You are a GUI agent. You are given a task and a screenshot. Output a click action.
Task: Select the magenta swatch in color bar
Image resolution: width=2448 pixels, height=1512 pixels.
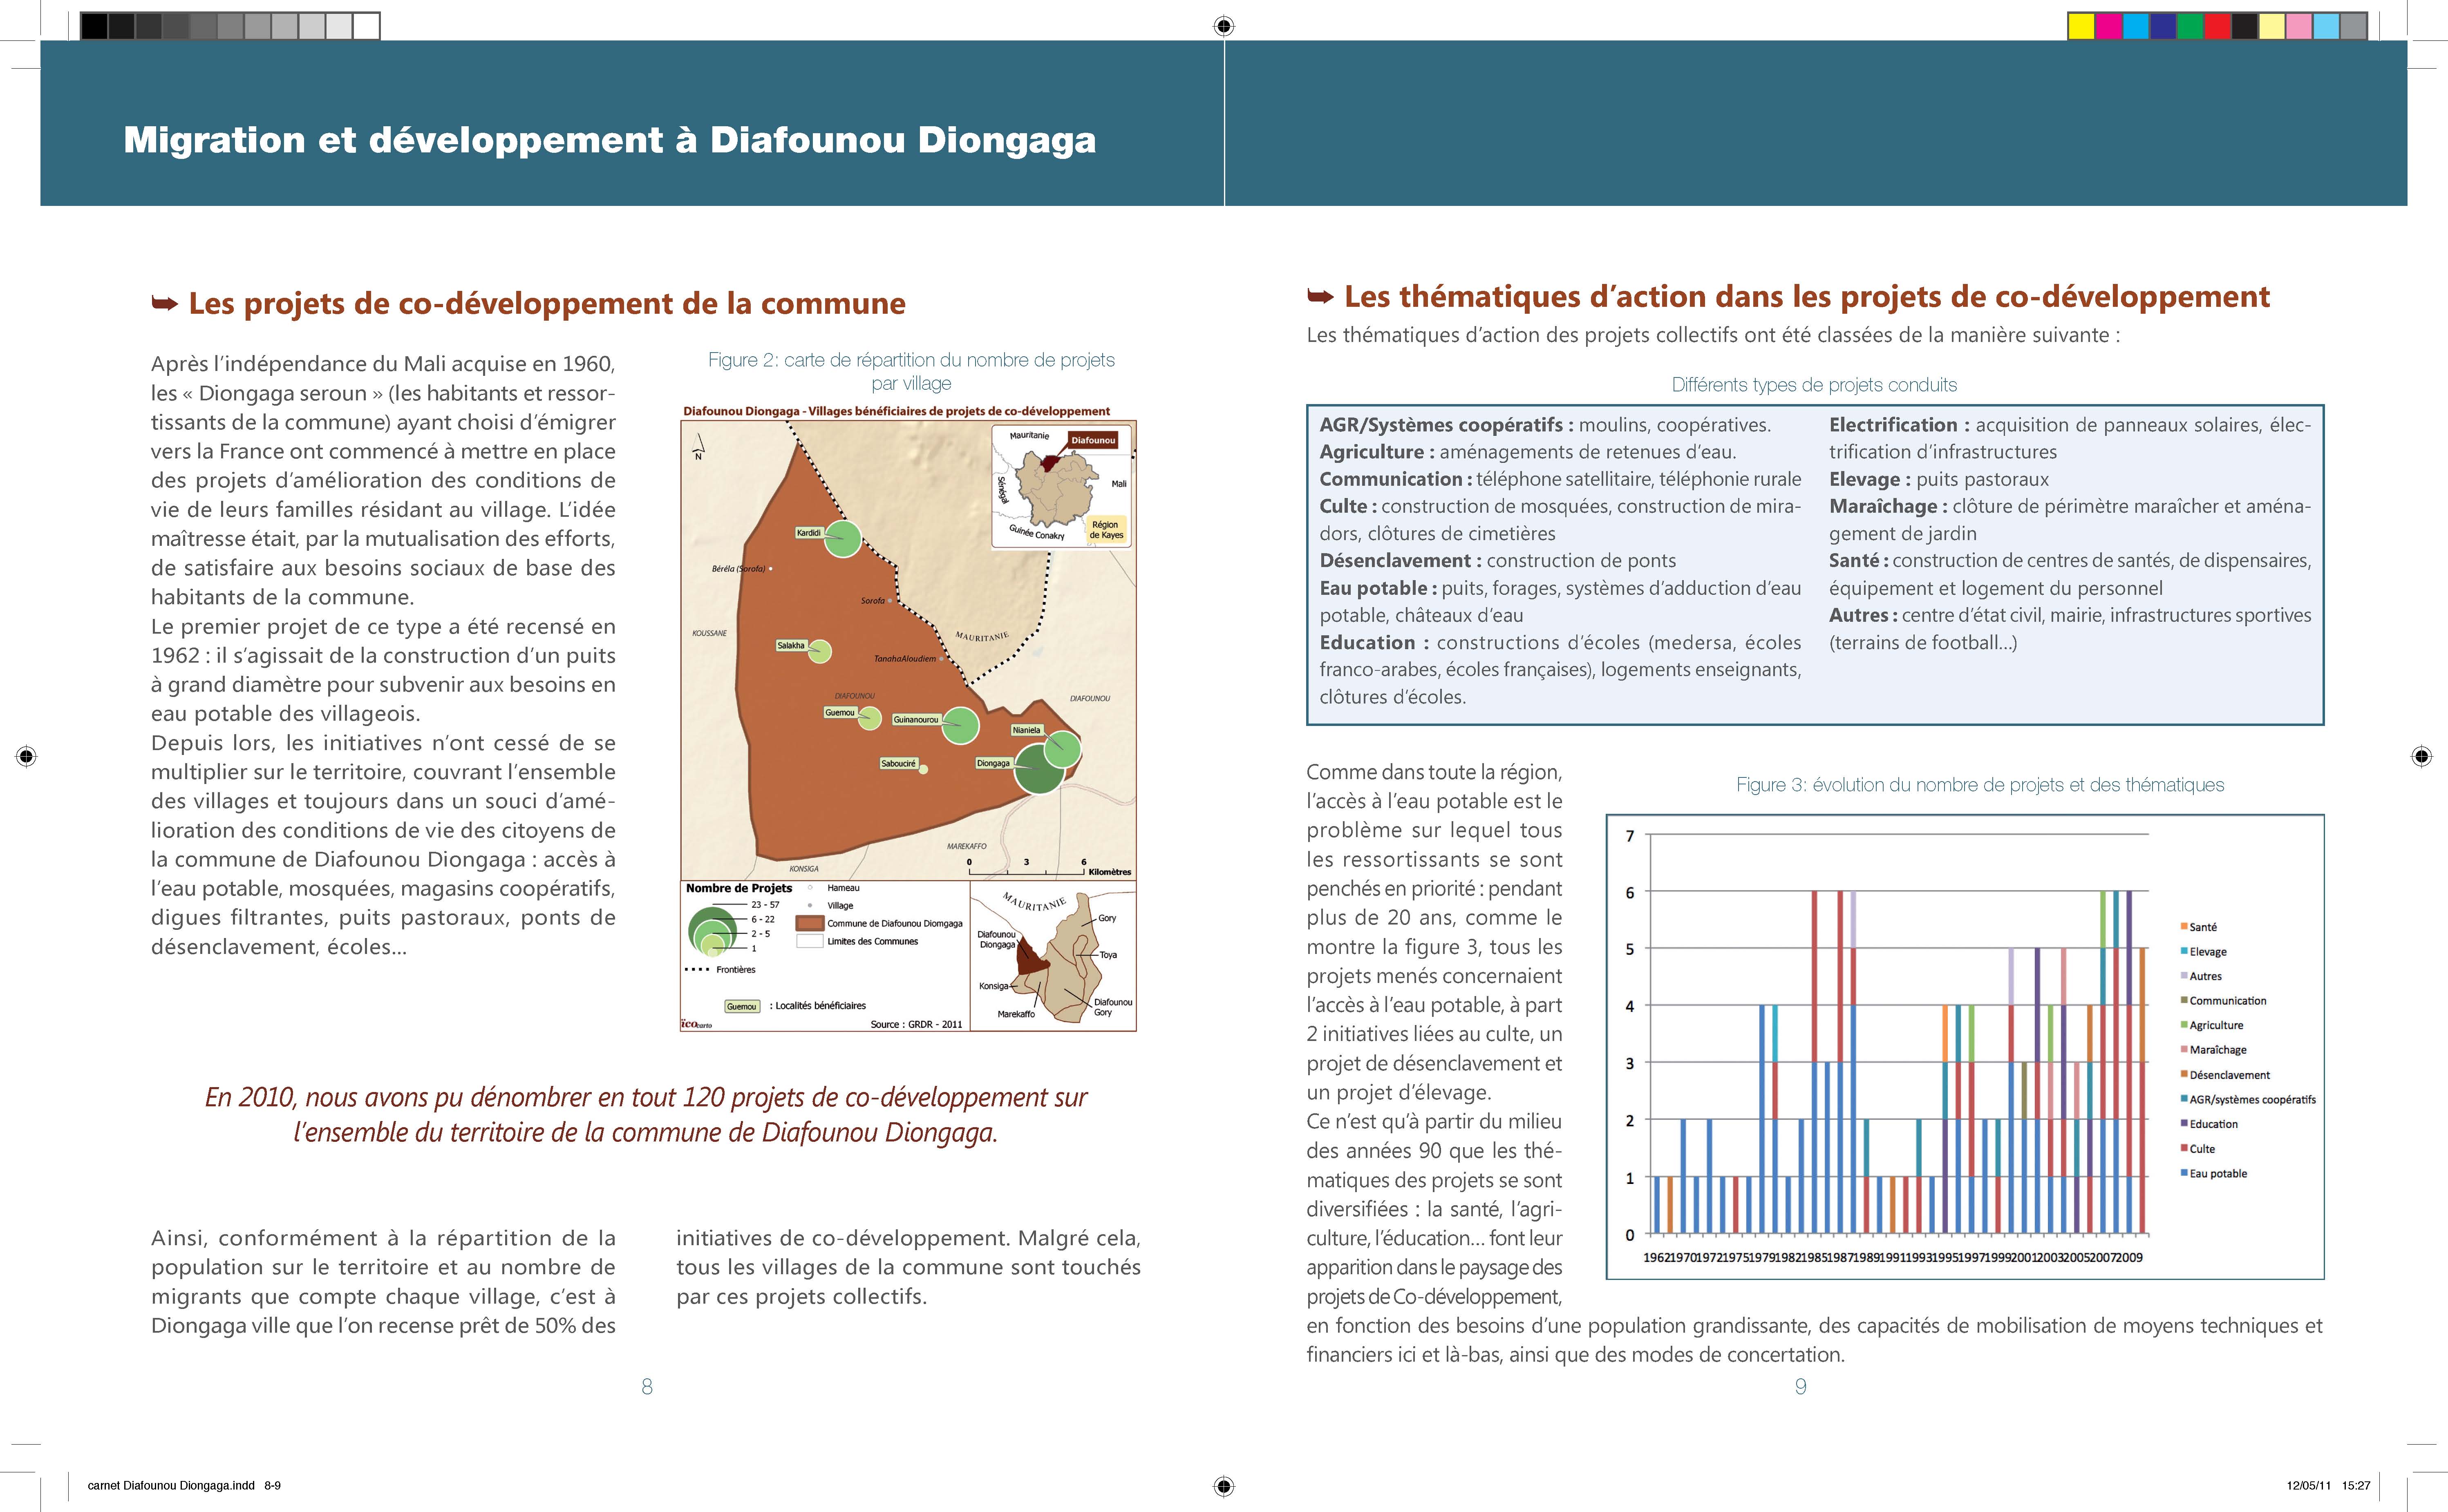click(2108, 26)
